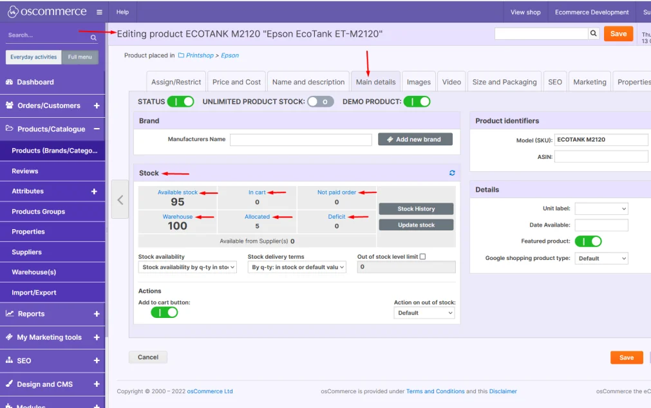Open the Google shopping product type dropdown
The image size is (651, 408).
click(x=601, y=258)
